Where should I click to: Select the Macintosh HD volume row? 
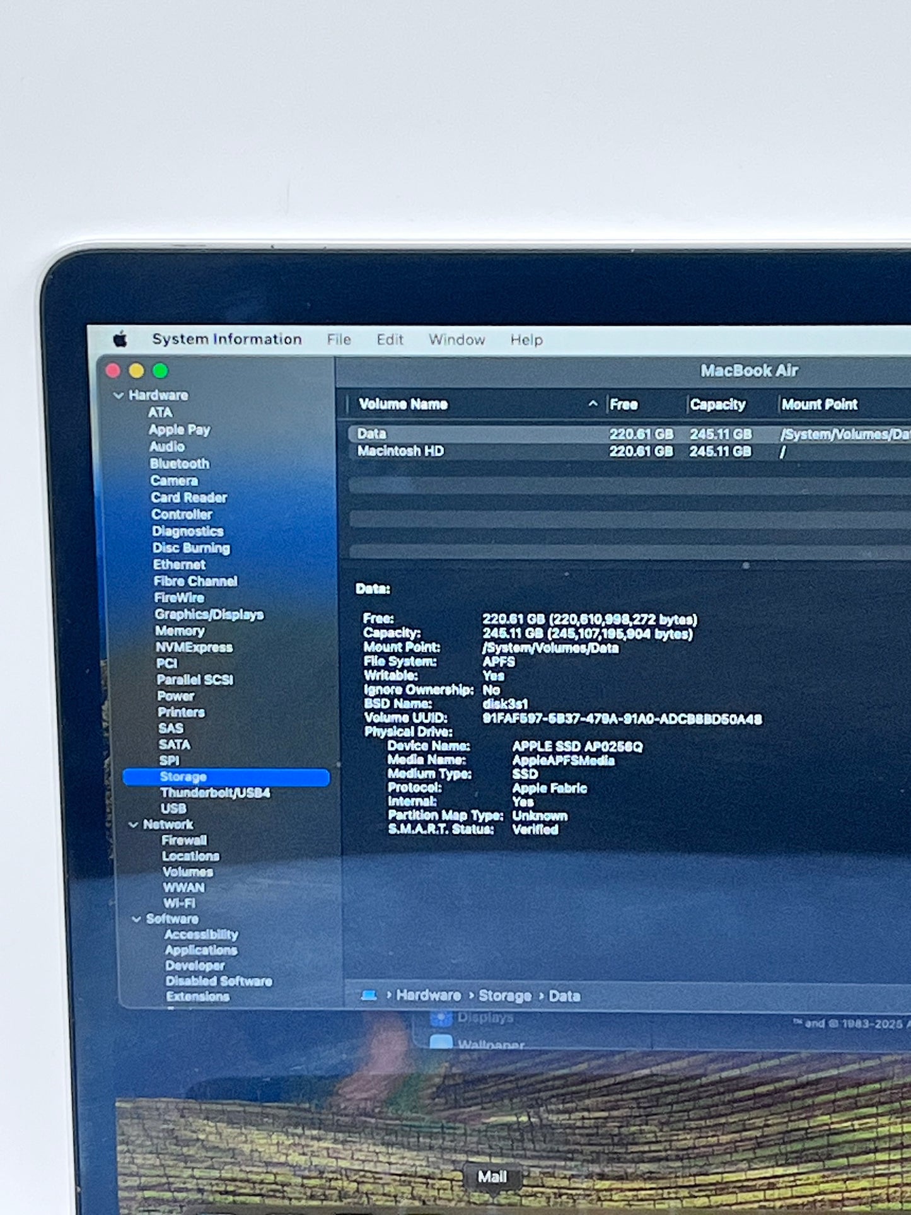point(629,451)
